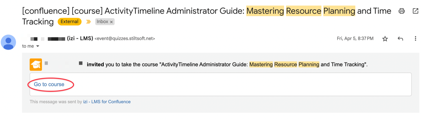Click the email date and time
Screen dimensions: 422x119
(355, 38)
